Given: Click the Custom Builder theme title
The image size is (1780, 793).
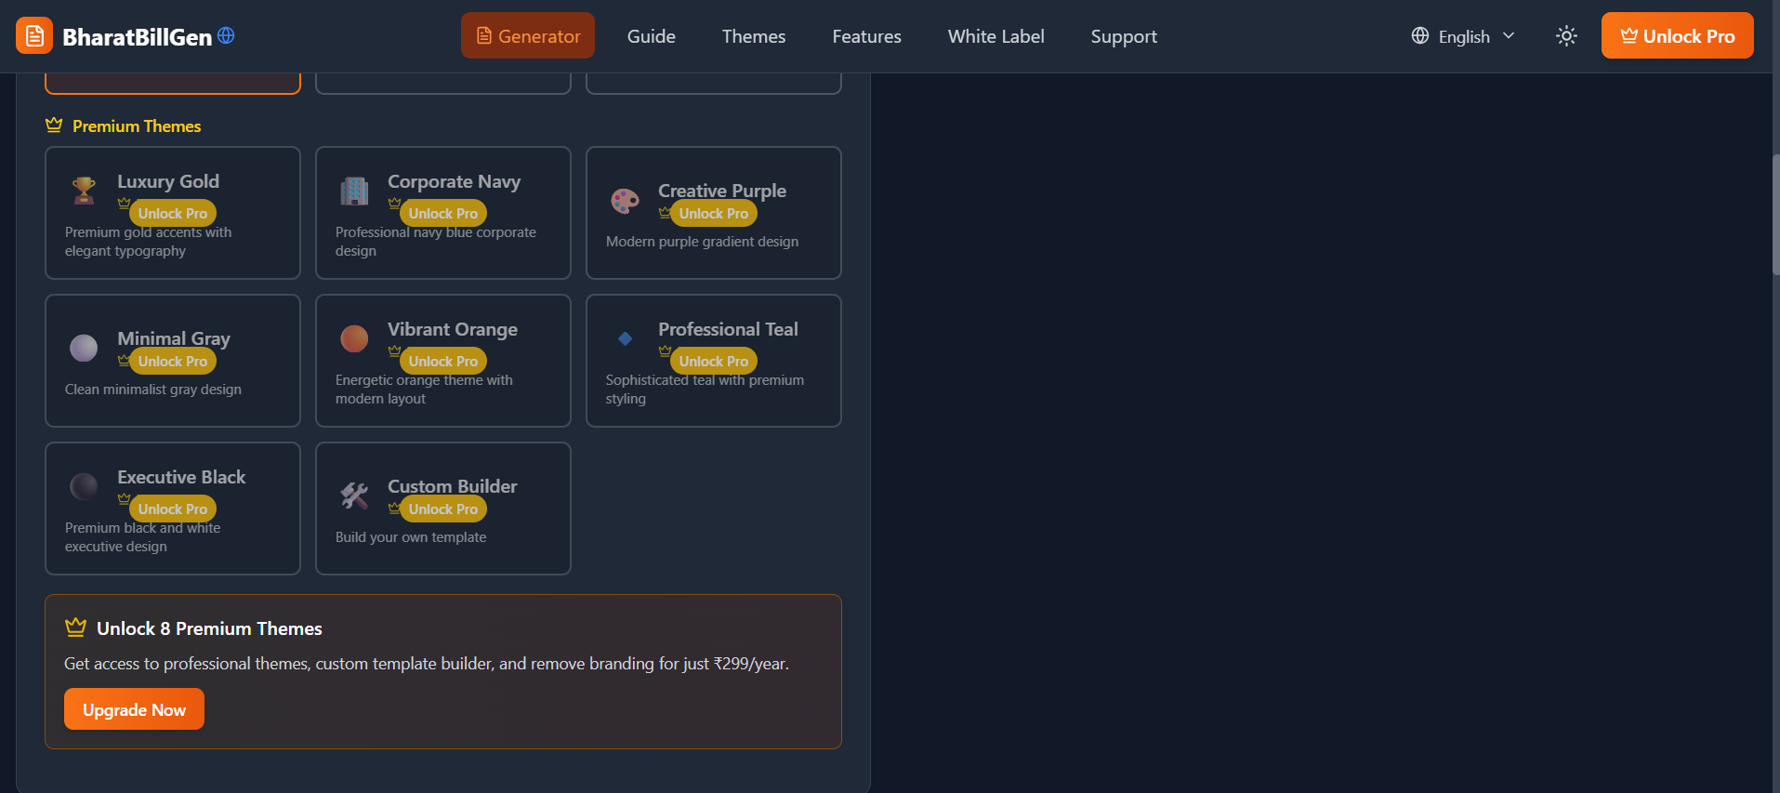Looking at the screenshot, I should click(453, 486).
